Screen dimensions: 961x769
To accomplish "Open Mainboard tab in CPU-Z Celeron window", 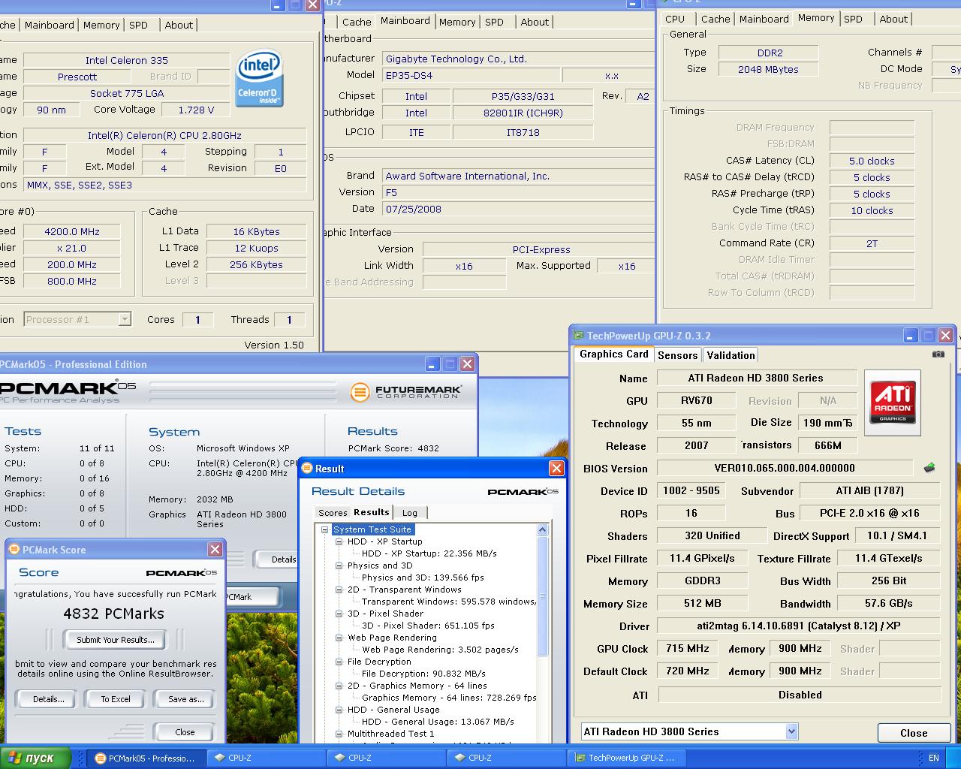I will click(50, 25).
